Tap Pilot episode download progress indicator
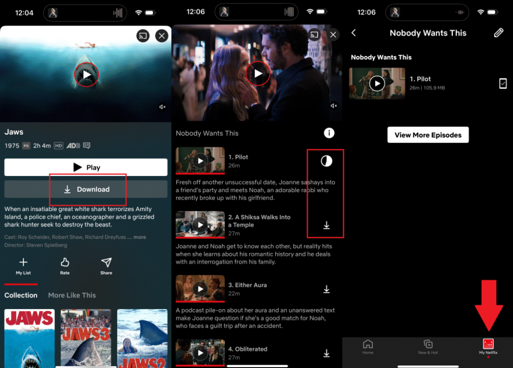 click(x=326, y=161)
